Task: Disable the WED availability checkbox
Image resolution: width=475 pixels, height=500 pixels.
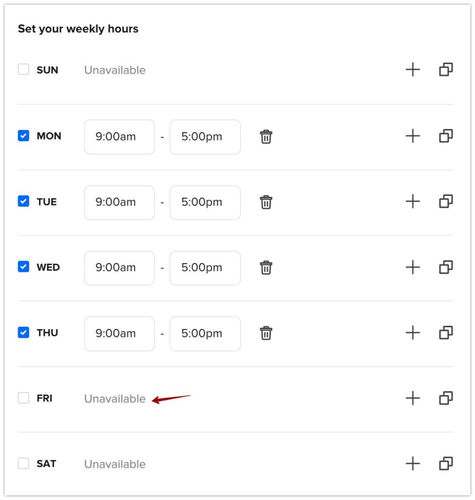Action: [x=23, y=267]
